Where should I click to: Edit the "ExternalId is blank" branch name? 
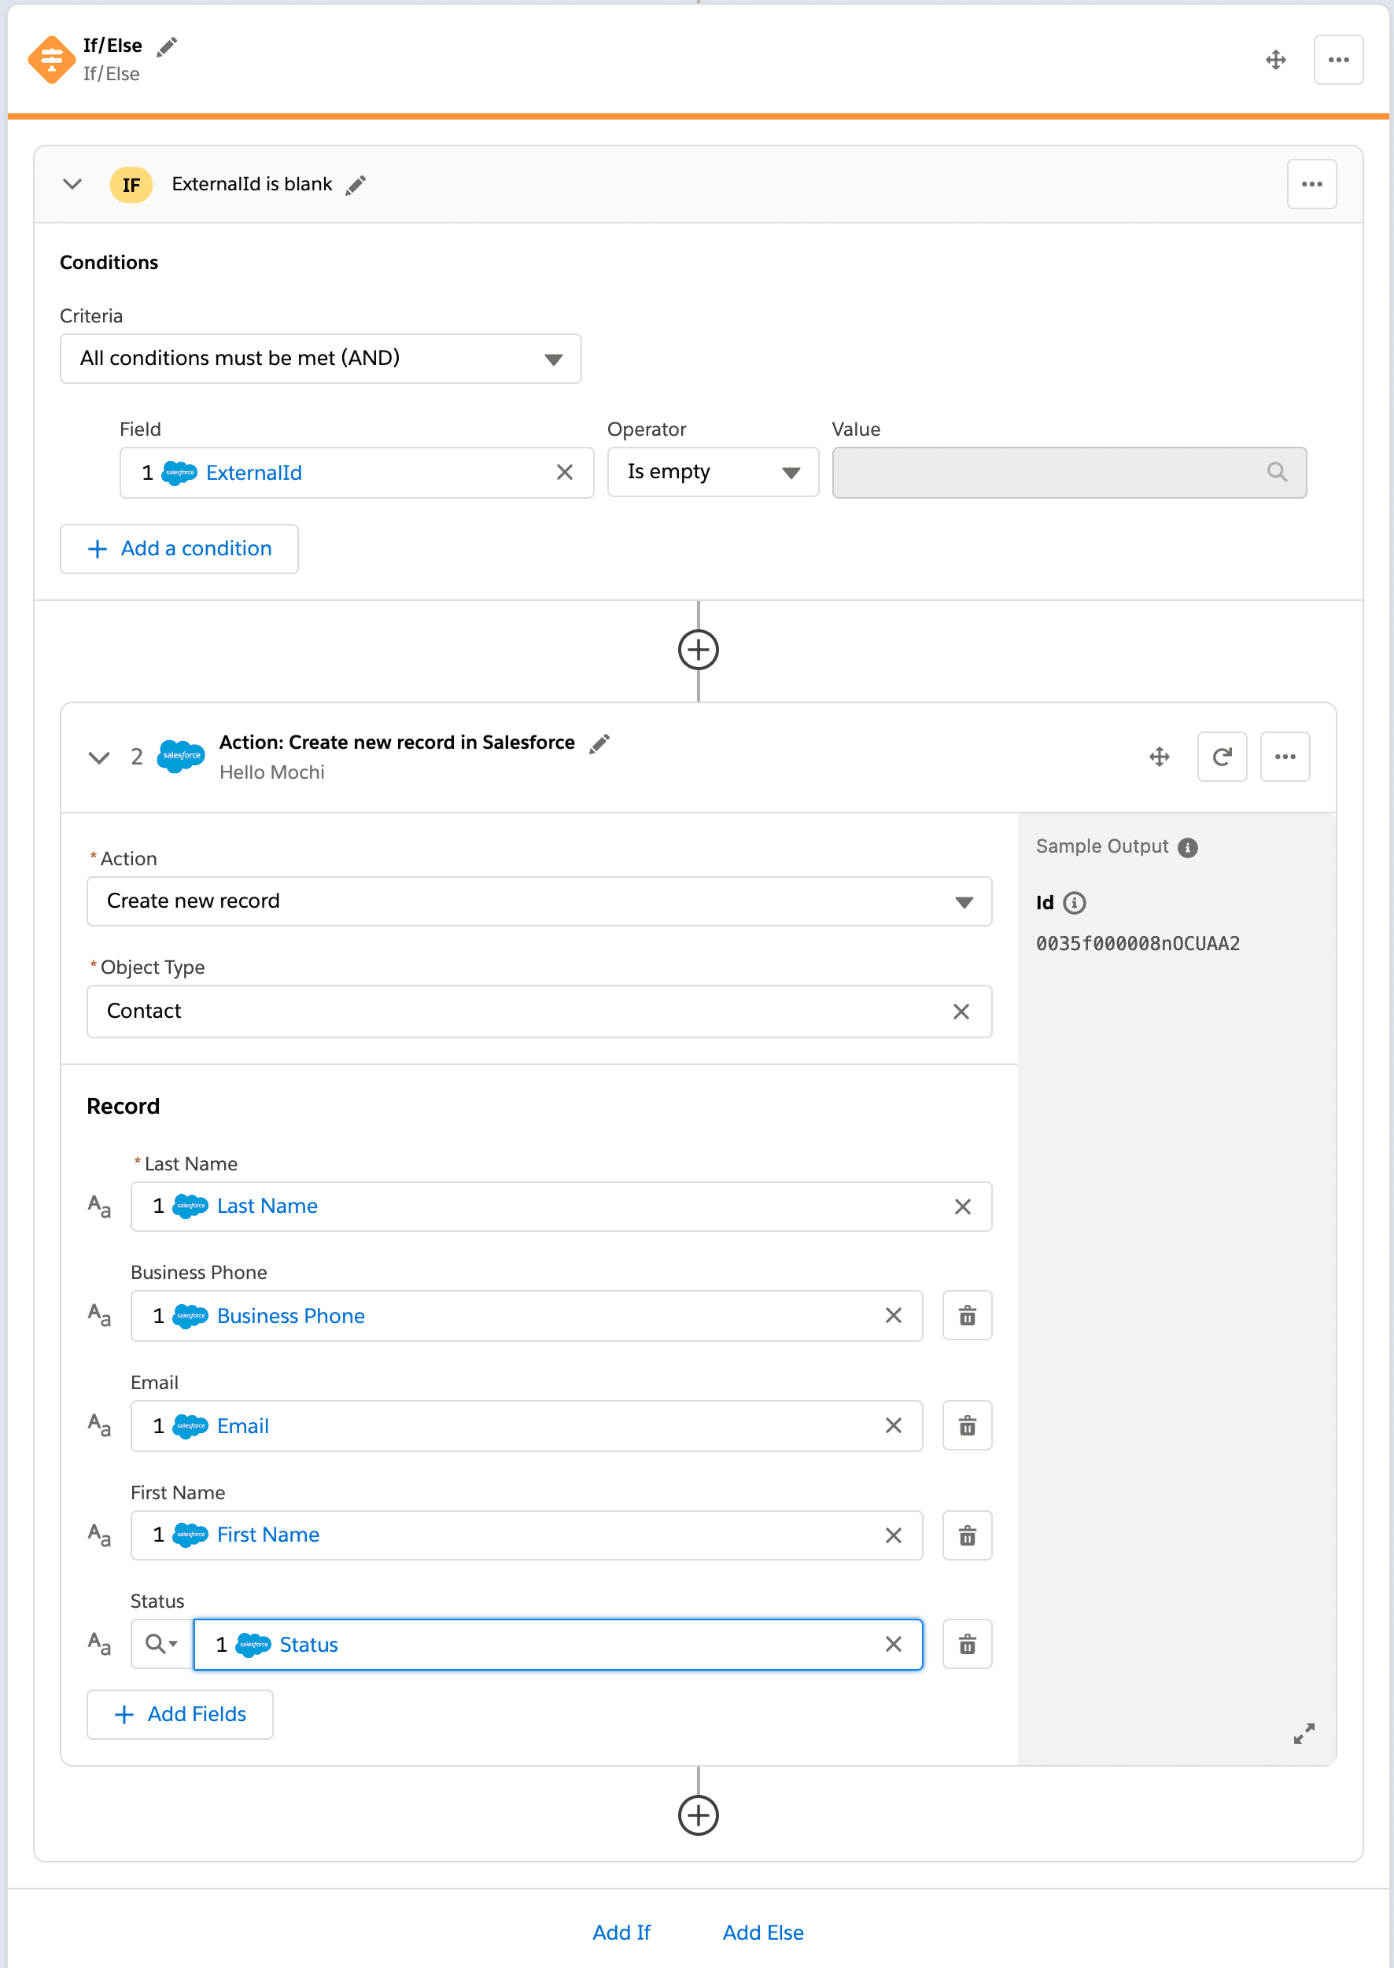(x=356, y=184)
